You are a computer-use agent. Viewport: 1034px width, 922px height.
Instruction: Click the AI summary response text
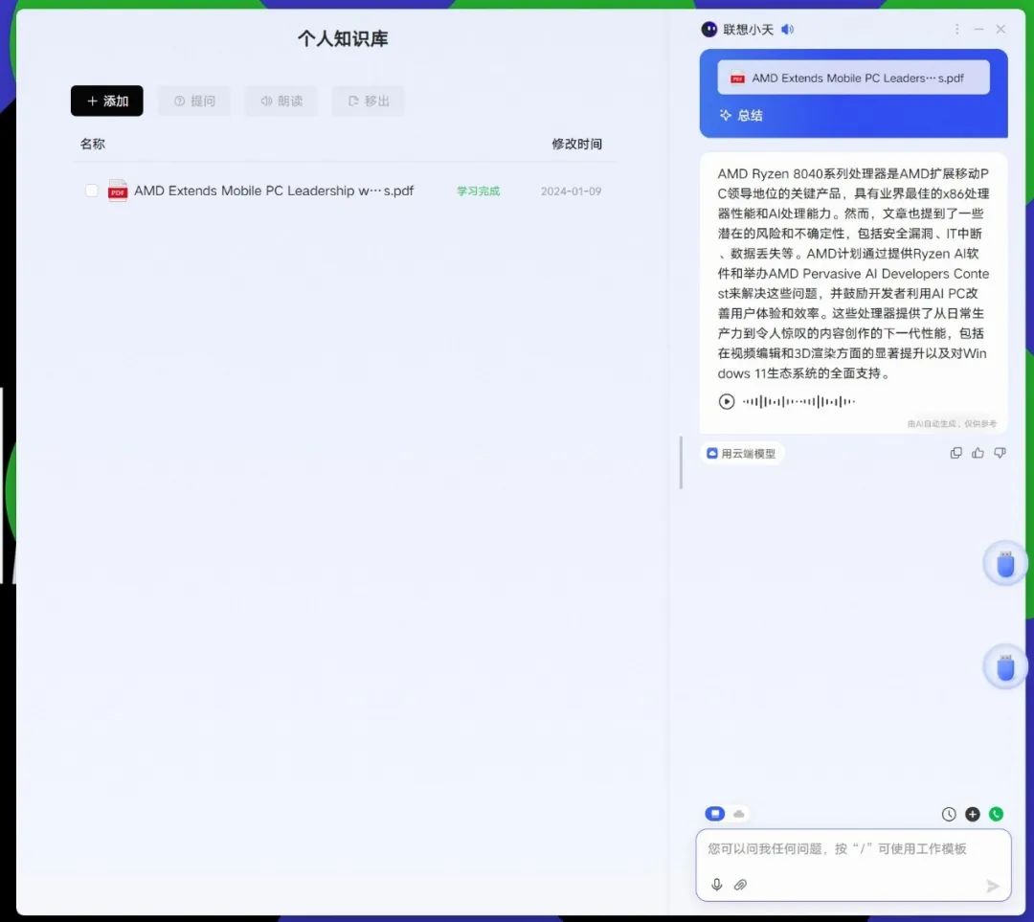point(853,273)
